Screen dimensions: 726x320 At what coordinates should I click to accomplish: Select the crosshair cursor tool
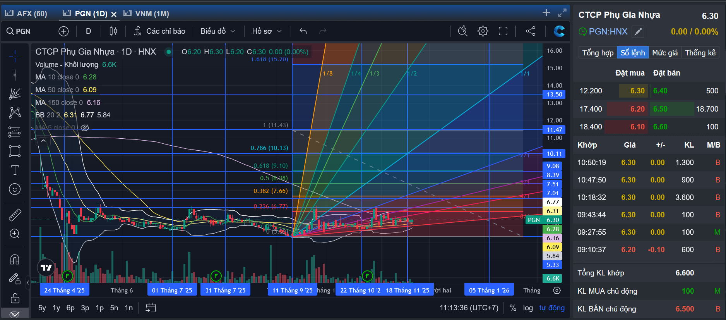[x=15, y=56]
